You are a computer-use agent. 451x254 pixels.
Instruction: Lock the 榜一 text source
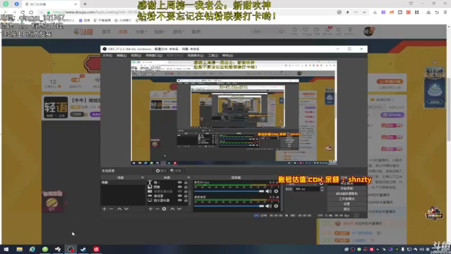pyautogui.click(x=186, y=182)
